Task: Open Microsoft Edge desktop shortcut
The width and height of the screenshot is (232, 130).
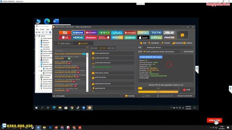Action: coord(47,21)
